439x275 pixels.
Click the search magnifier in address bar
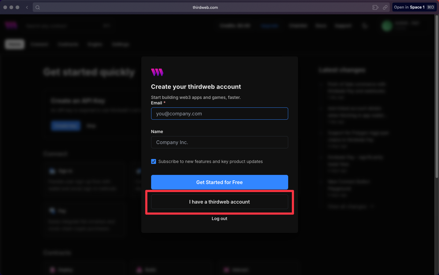click(38, 7)
